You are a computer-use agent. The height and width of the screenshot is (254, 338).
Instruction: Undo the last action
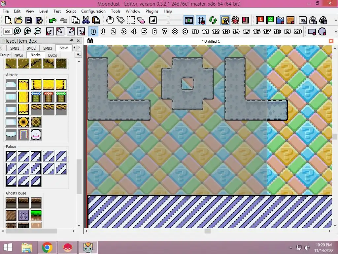[x=52, y=20]
